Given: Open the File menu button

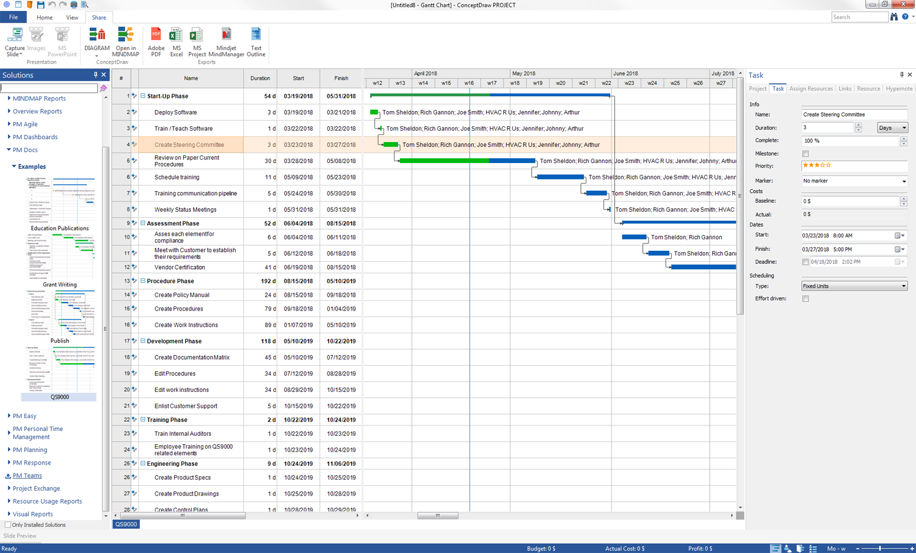Looking at the screenshot, I should click(x=13, y=18).
